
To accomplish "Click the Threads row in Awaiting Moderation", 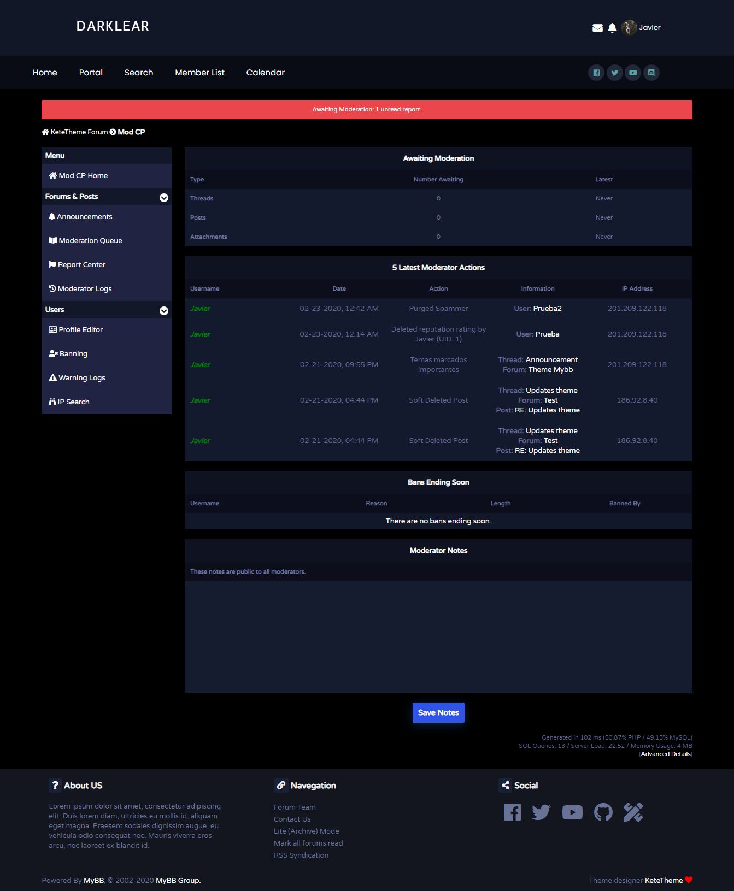I will [x=438, y=199].
